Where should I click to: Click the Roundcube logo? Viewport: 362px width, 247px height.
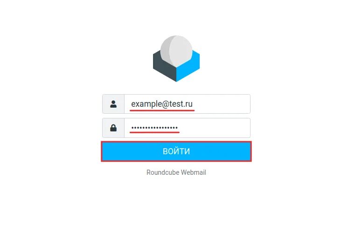point(176,59)
